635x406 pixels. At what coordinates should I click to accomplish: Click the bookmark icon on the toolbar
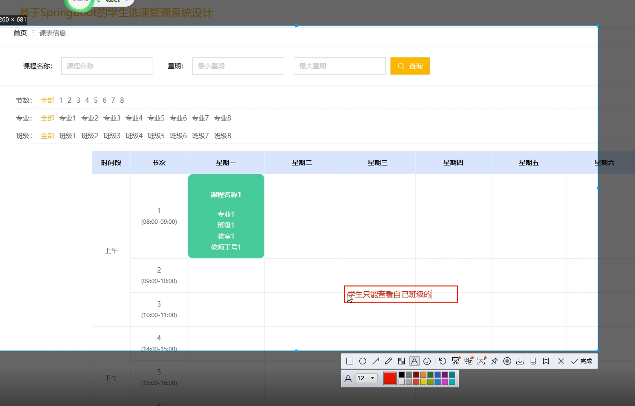(546, 361)
